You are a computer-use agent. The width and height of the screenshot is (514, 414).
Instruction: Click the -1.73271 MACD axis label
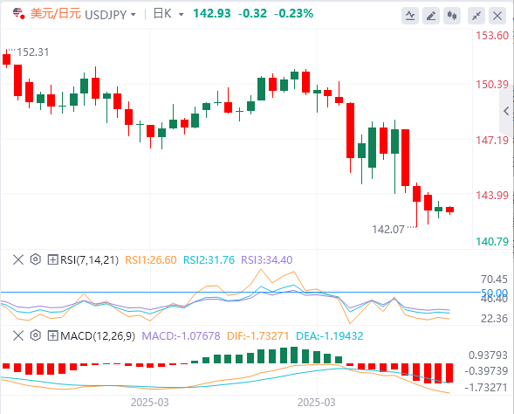click(x=486, y=388)
